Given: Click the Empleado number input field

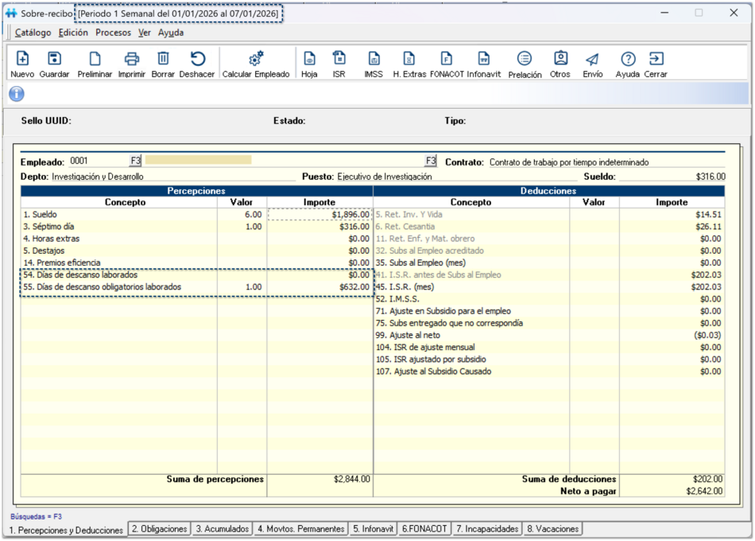Looking at the screenshot, I should pyautogui.click(x=98, y=161).
